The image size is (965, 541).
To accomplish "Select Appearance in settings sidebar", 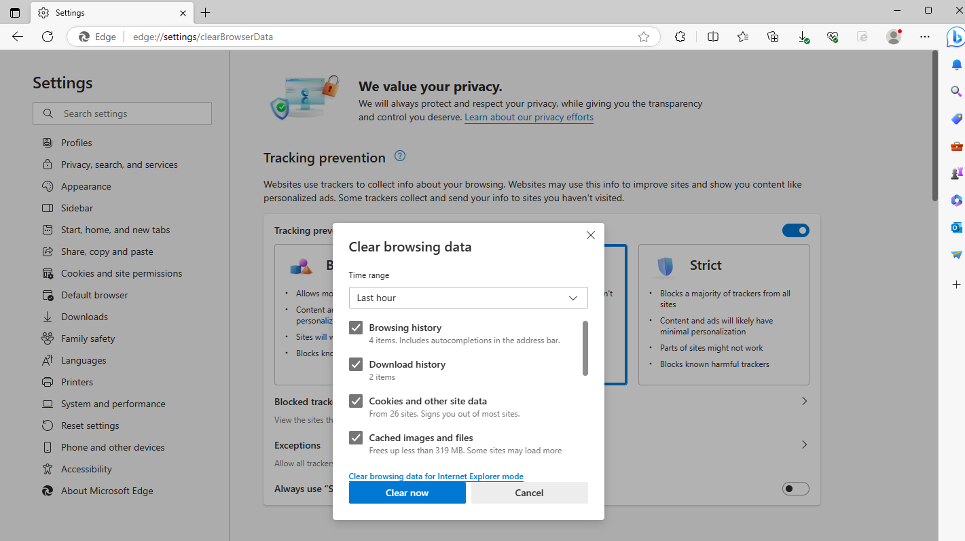I will [x=86, y=186].
